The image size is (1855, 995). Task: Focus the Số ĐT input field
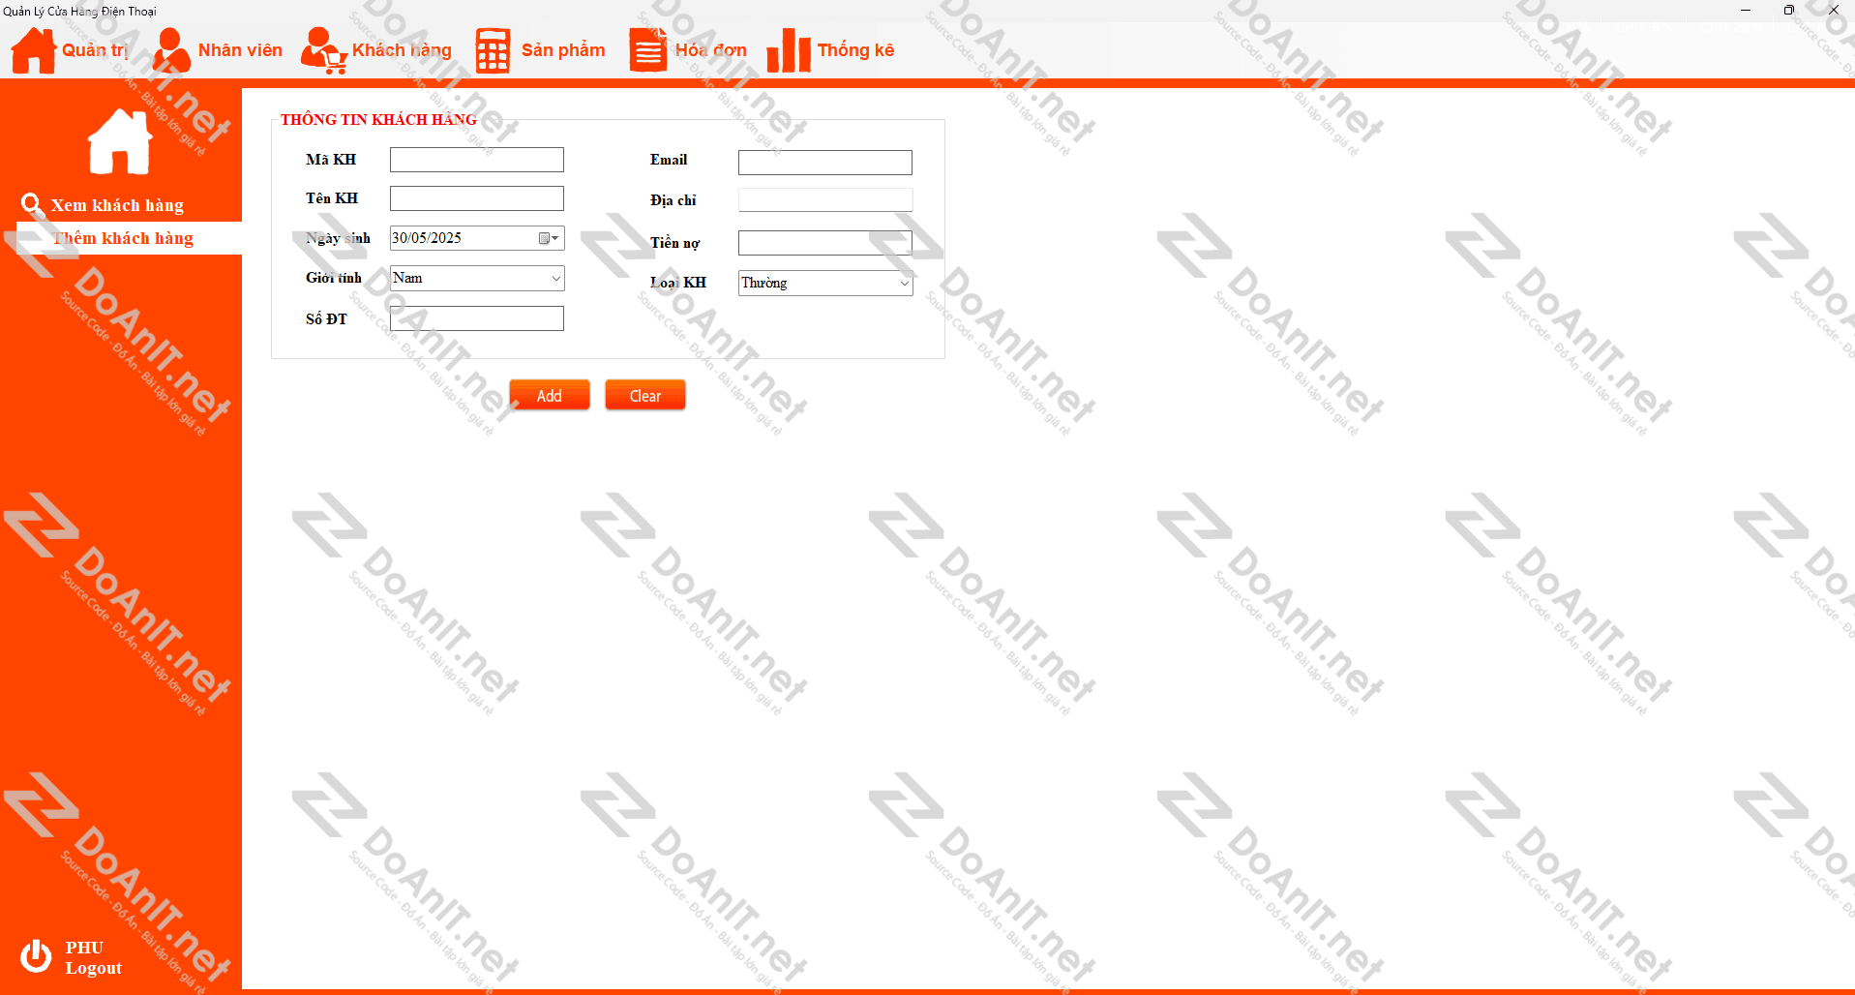pyautogui.click(x=477, y=318)
